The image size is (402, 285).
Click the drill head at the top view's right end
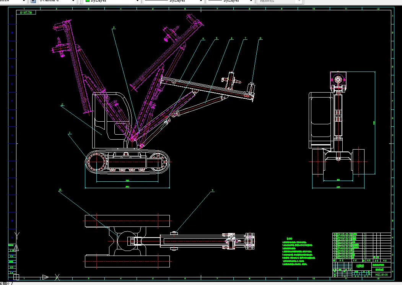tap(250, 241)
